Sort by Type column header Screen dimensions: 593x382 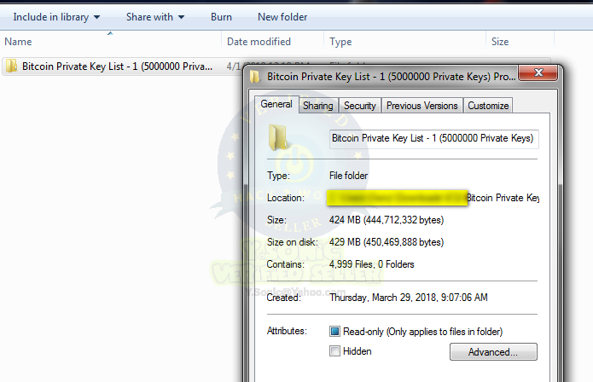pyautogui.click(x=340, y=42)
